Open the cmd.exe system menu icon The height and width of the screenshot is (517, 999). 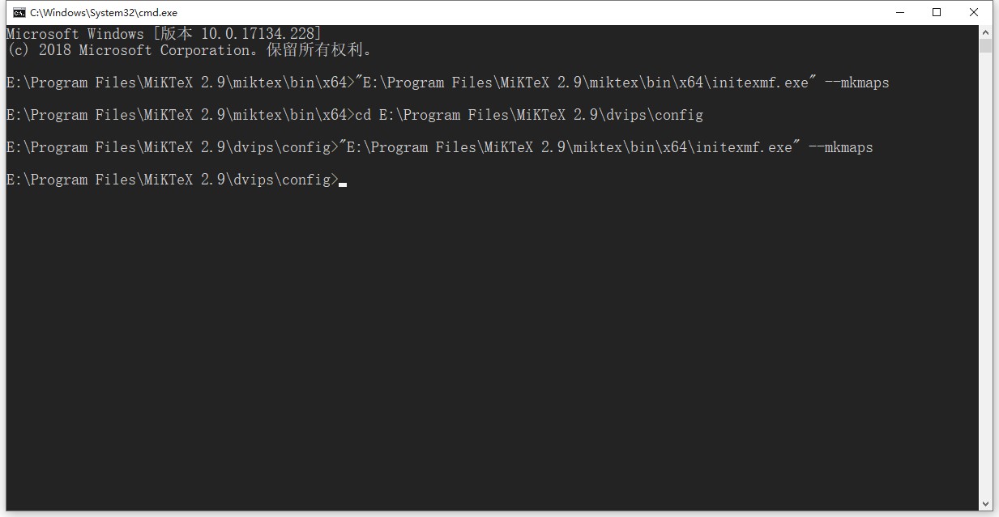coord(19,12)
